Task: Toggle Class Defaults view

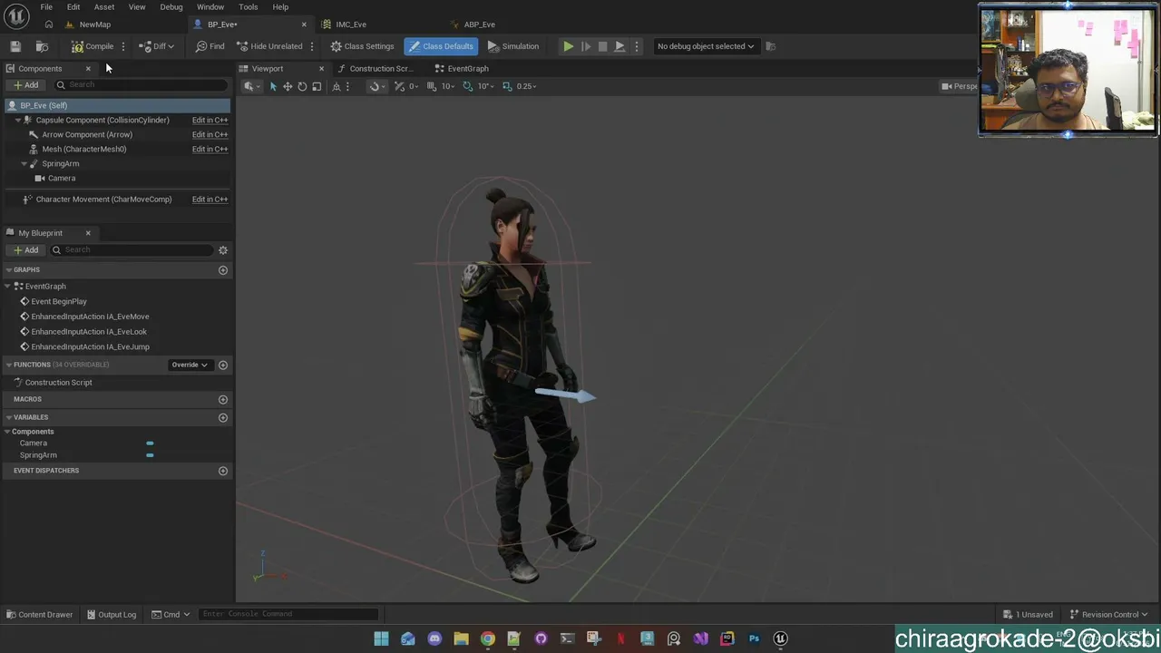Action: point(440,46)
